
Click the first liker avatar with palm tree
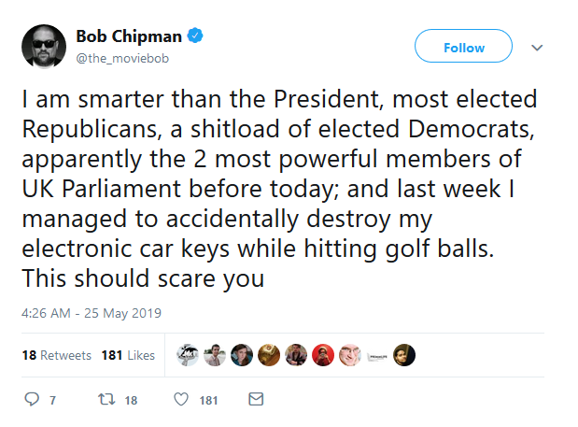(x=188, y=355)
